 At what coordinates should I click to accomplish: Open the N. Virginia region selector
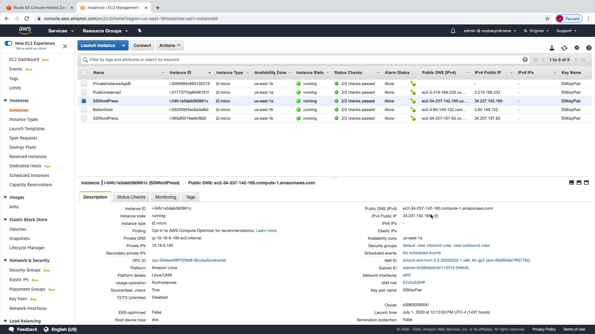[x=535, y=31]
